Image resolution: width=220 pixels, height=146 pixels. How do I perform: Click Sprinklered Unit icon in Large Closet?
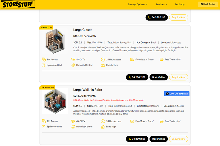click(x=44, y=65)
